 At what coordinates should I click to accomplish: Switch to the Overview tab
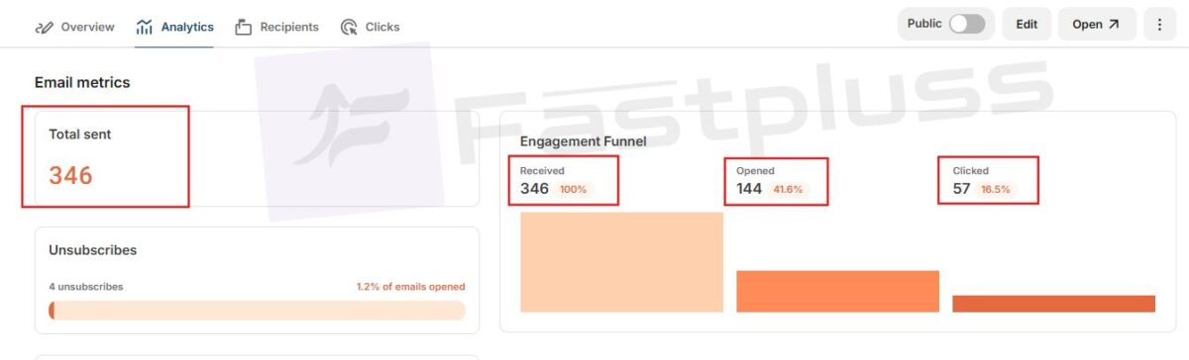(x=74, y=27)
